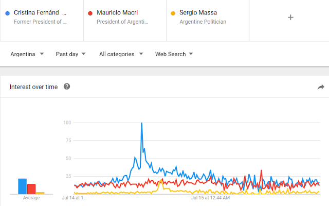
Task: Open the Argentina region dropdown
Action: [x=27, y=54]
